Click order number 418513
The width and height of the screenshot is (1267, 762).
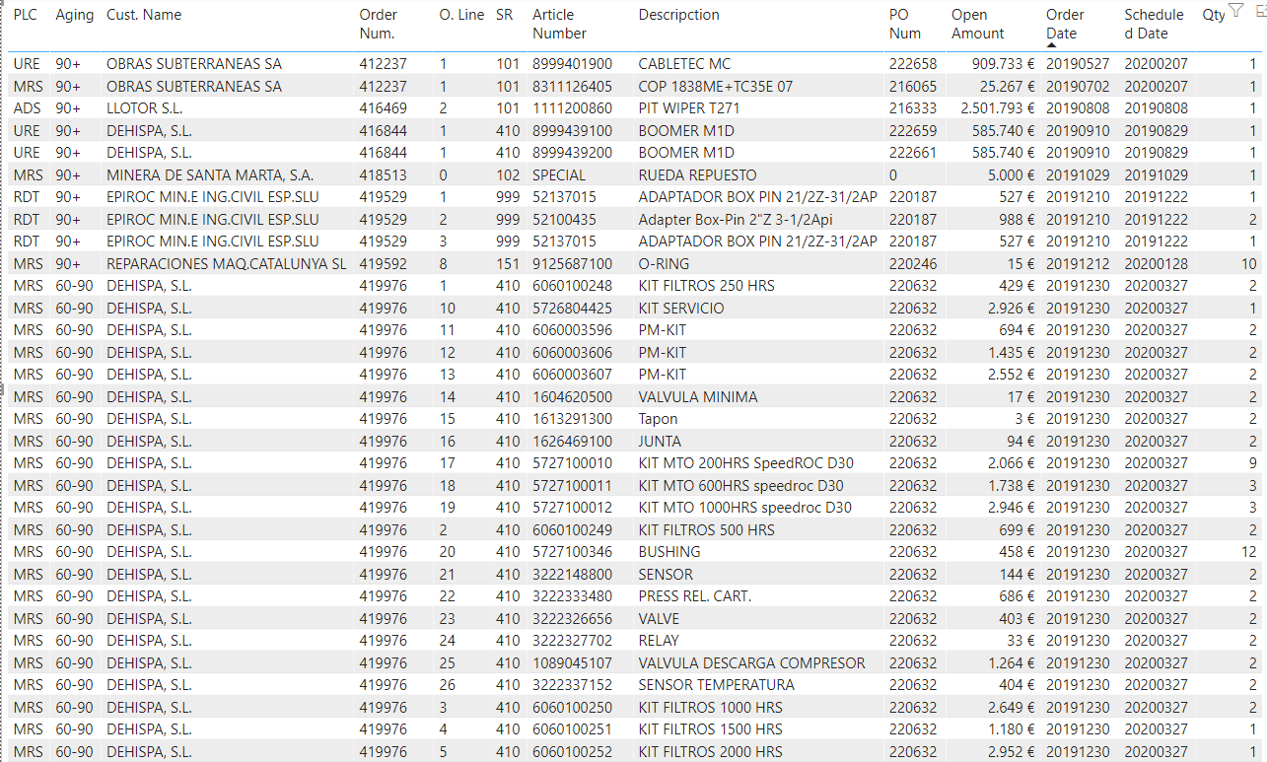[384, 175]
